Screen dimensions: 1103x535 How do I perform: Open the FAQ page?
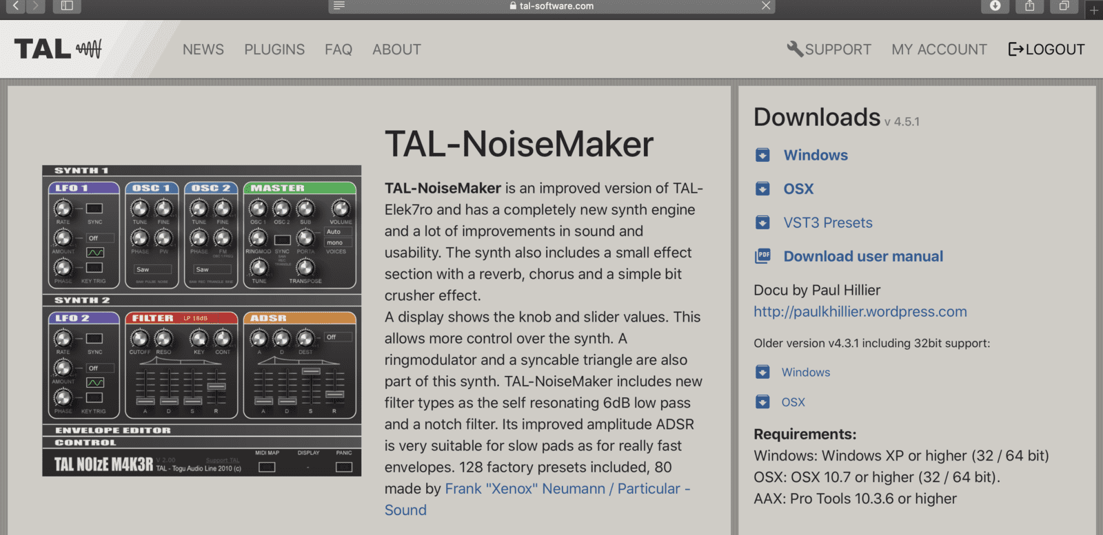[338, 50]
